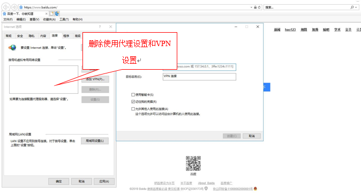Open the 视频 link on Baidu

[x=315, y=29]
